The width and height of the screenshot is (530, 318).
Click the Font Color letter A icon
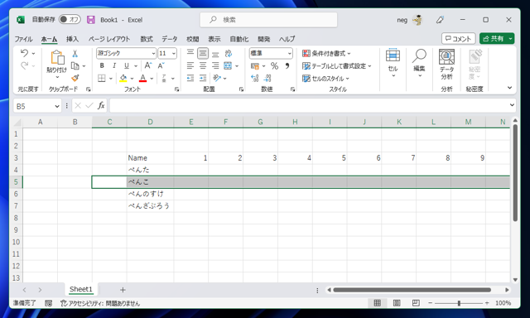tap(143, 79)
